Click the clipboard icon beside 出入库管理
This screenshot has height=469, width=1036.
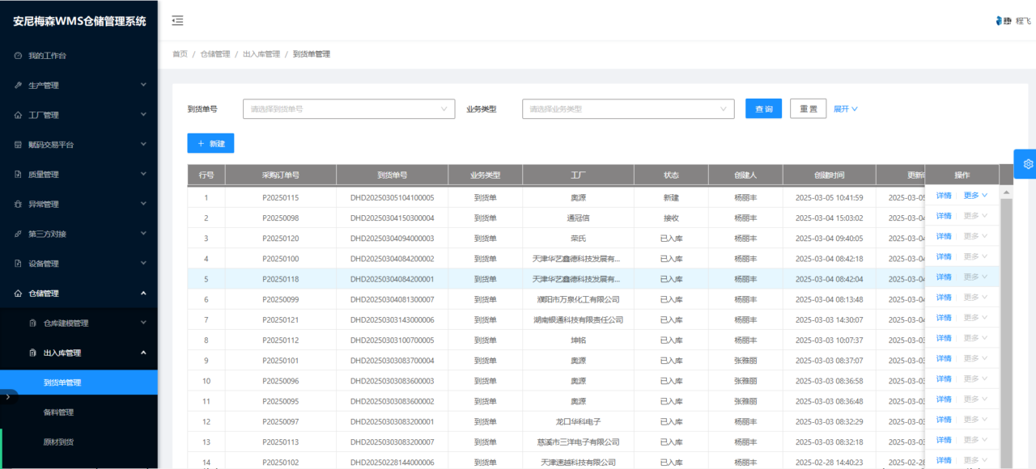point(32,353)
